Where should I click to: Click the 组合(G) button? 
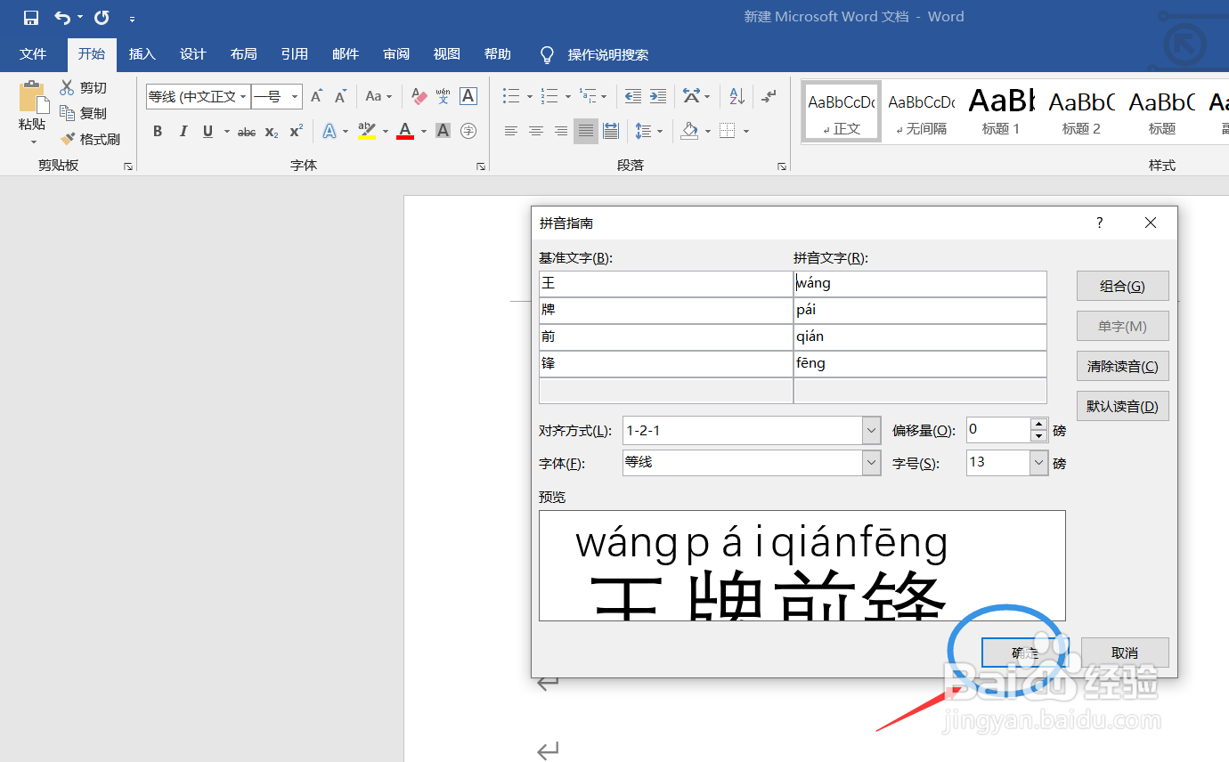click(x=1122, y=287)
